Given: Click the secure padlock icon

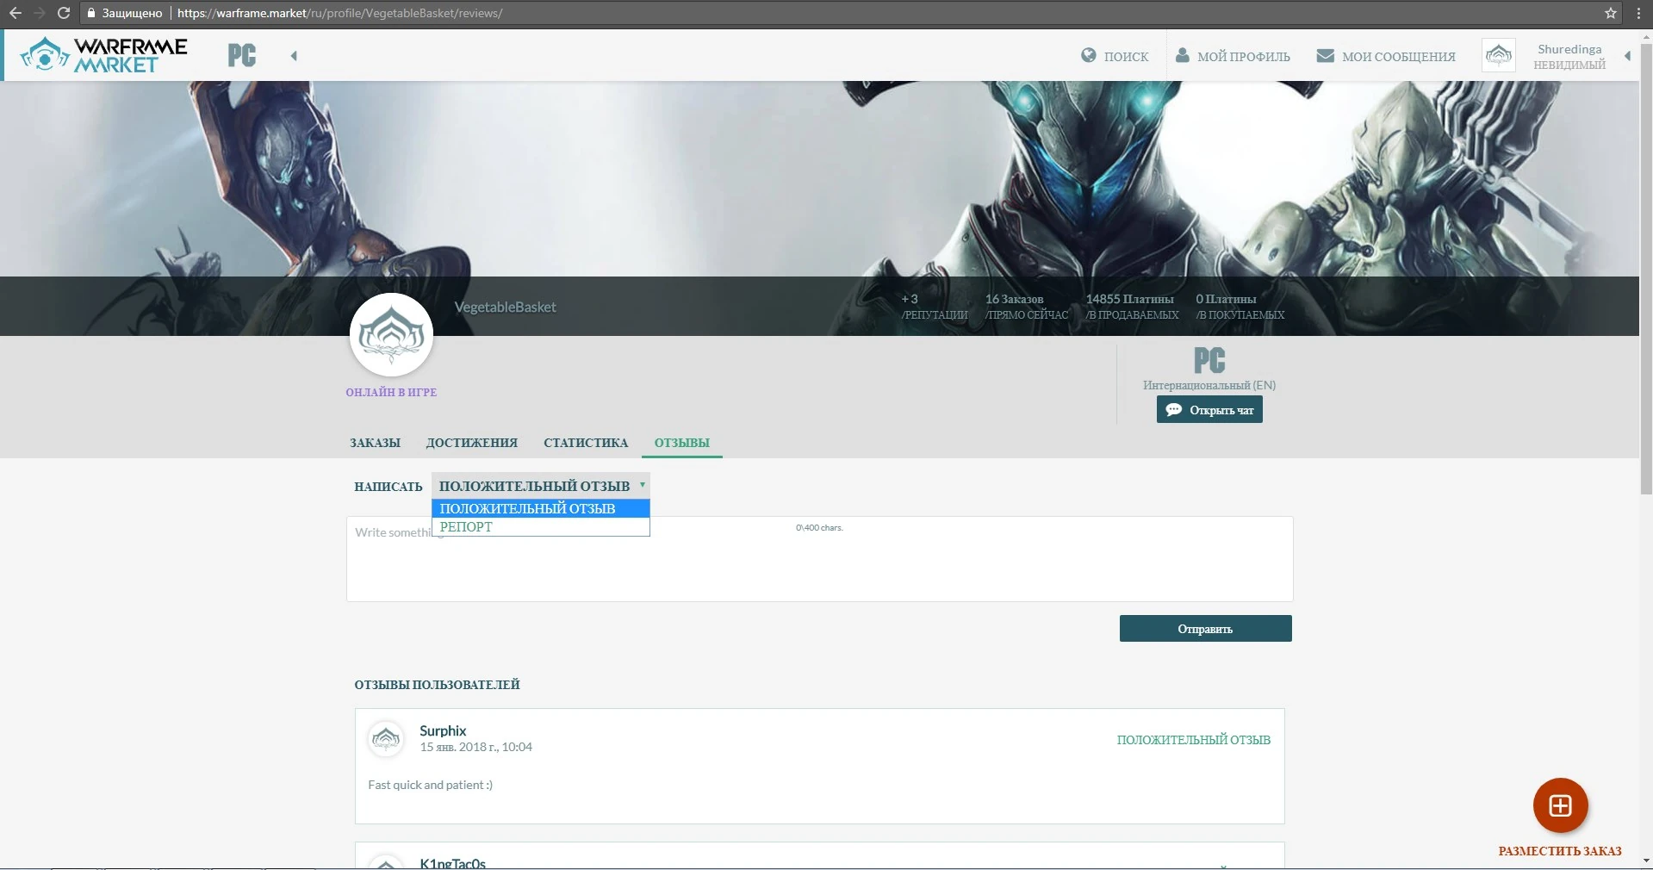Looking at the screenshot, I should click(x=90, y=13).
